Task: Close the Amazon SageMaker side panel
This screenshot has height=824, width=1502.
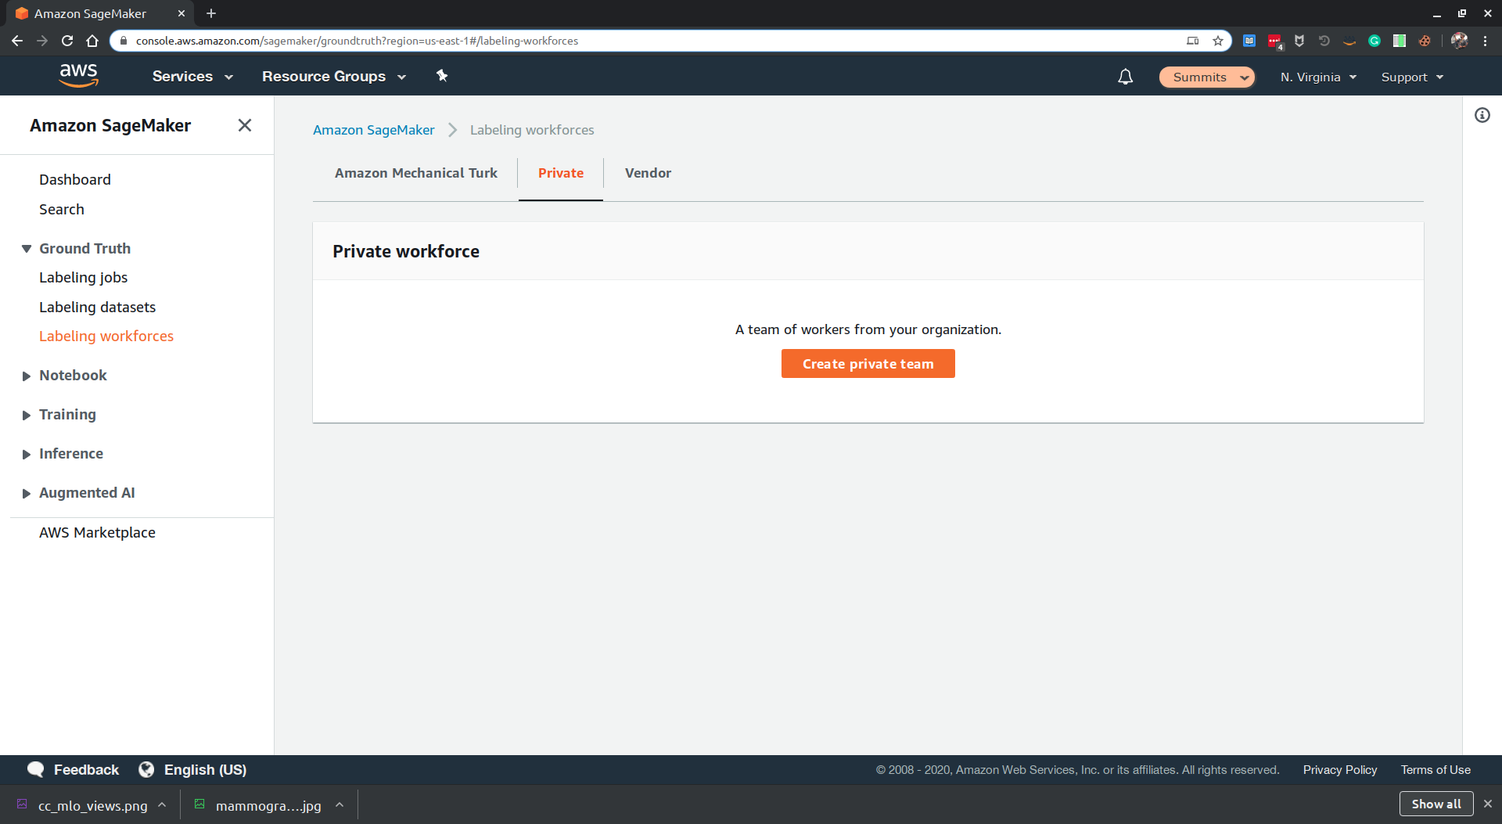Action: click(245, 125)
